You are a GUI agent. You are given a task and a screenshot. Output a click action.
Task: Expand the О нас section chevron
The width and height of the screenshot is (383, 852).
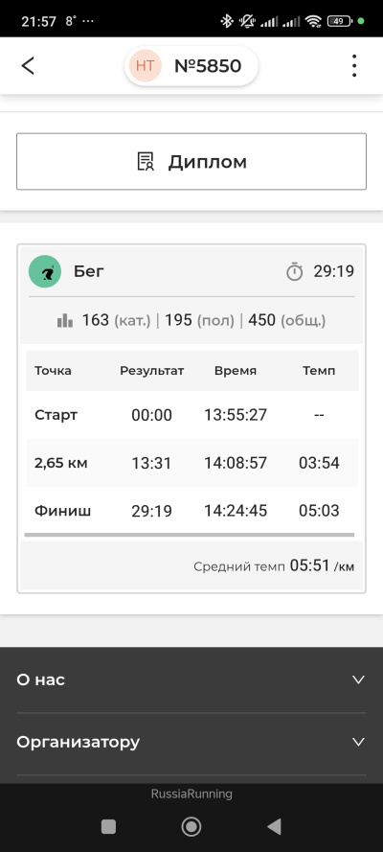(x=358, y=679)
